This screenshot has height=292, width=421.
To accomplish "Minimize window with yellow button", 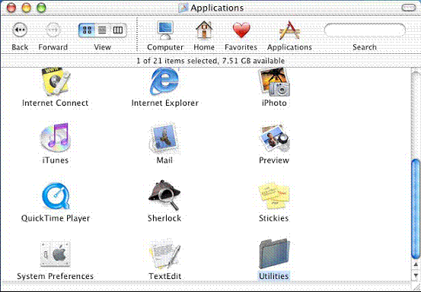I will [x=27, y=8].
